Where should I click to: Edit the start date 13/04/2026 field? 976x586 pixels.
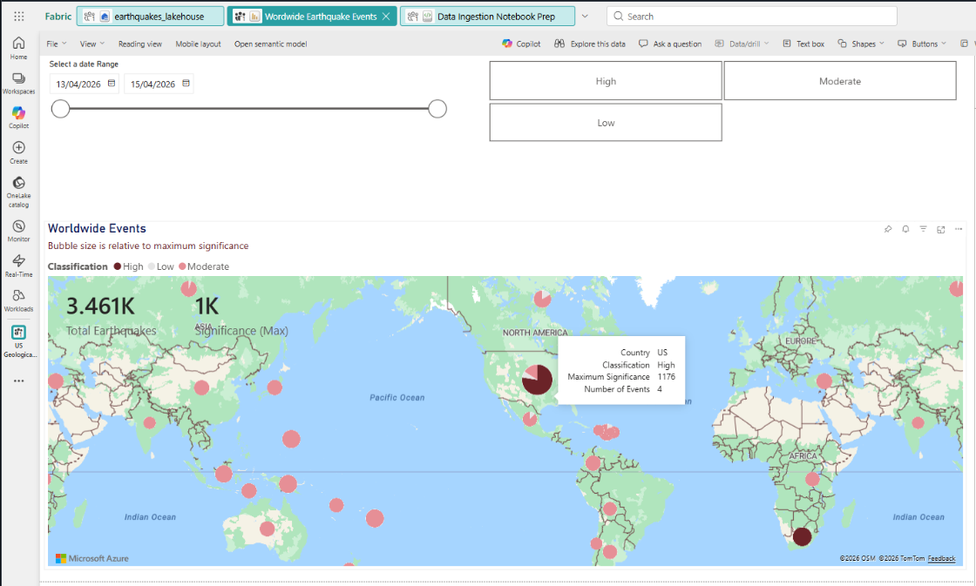(x=78, y=84)
